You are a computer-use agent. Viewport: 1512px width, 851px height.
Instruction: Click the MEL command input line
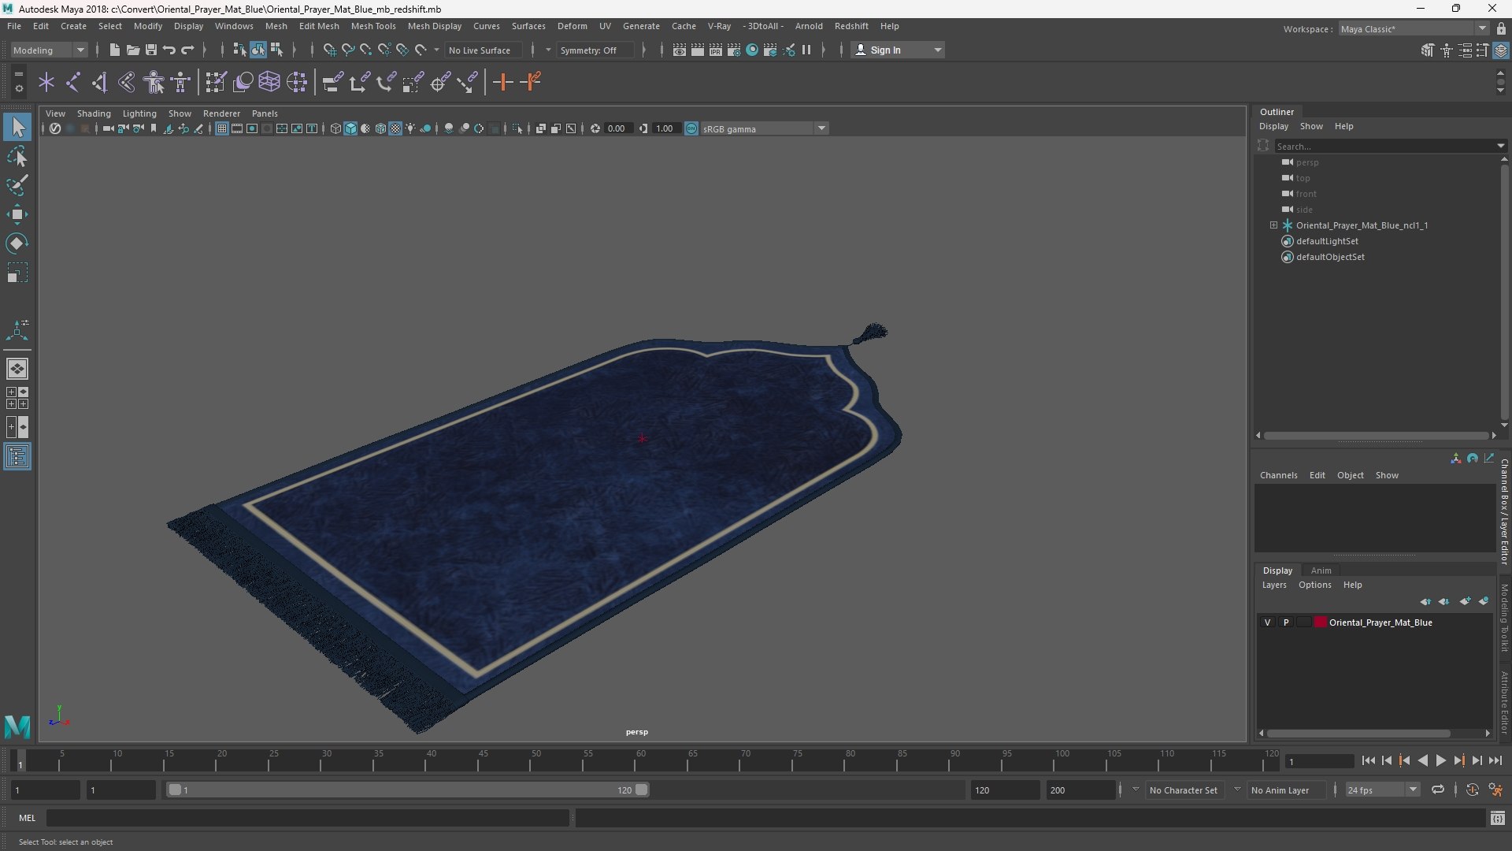307,818
